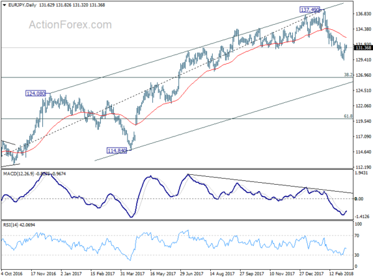Viewport: 373px width, 279px height.
Task: Click the 29 Jun 2017 date label
Action: point(191,273)
